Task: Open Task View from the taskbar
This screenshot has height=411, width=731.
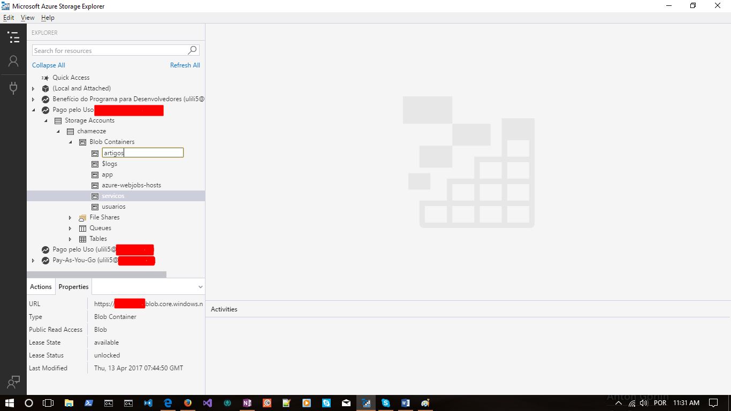Action: click(49, 403)
